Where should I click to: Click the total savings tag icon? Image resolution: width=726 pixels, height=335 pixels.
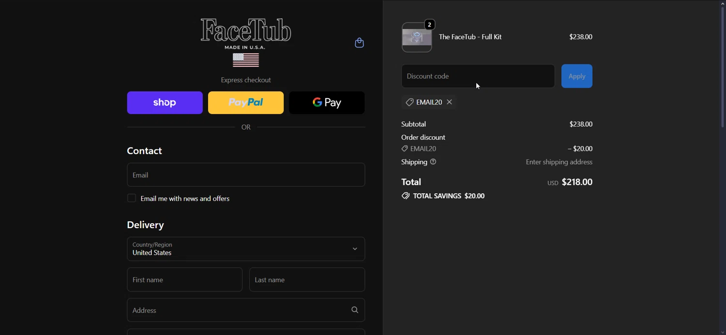(x=406, y=196)
